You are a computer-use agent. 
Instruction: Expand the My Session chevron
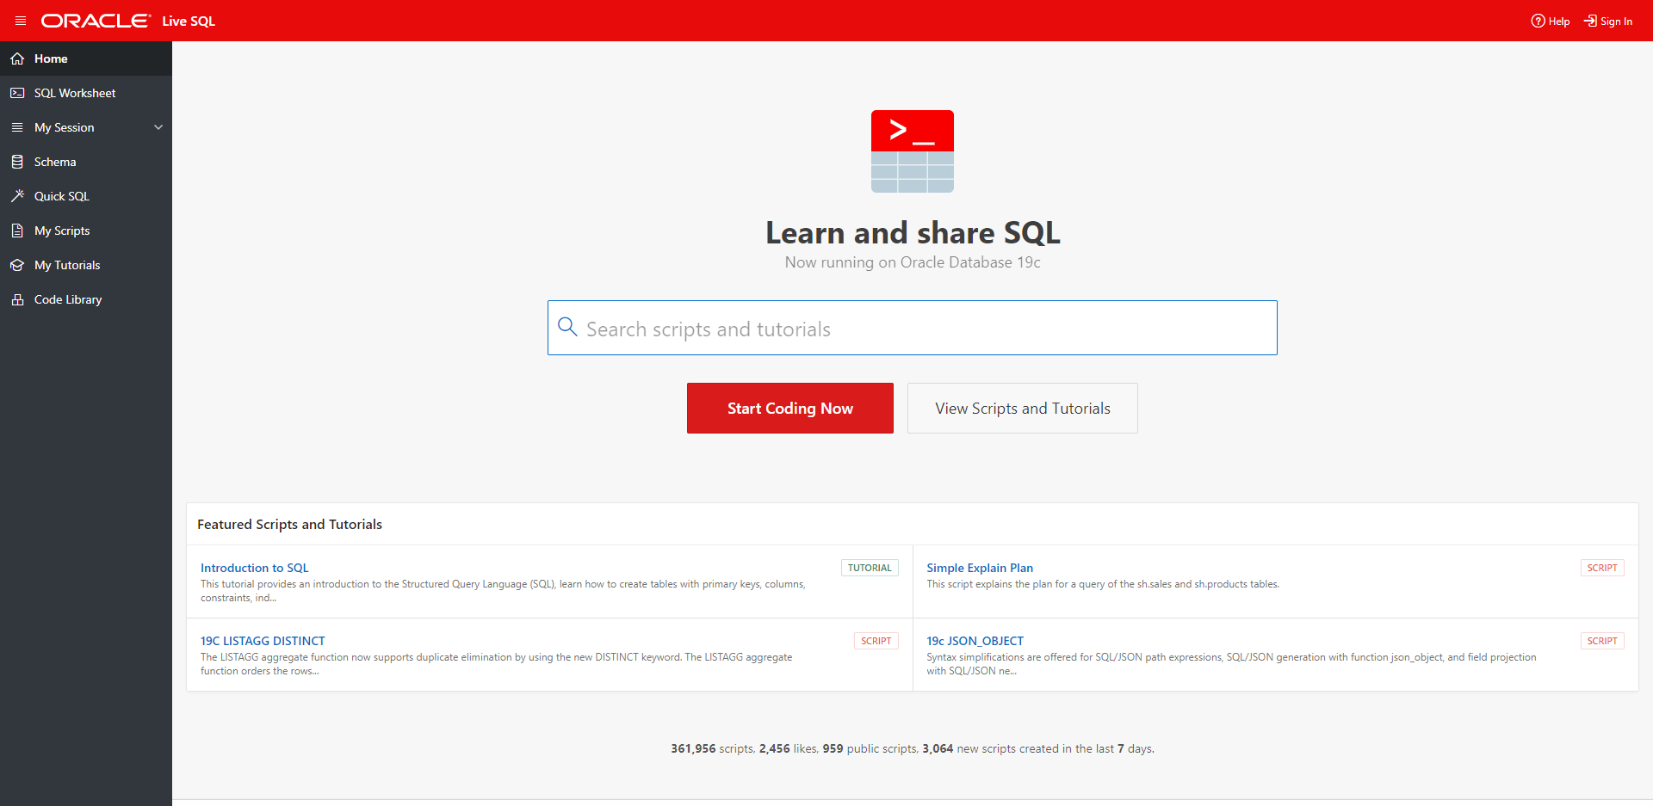coord(158,127)
